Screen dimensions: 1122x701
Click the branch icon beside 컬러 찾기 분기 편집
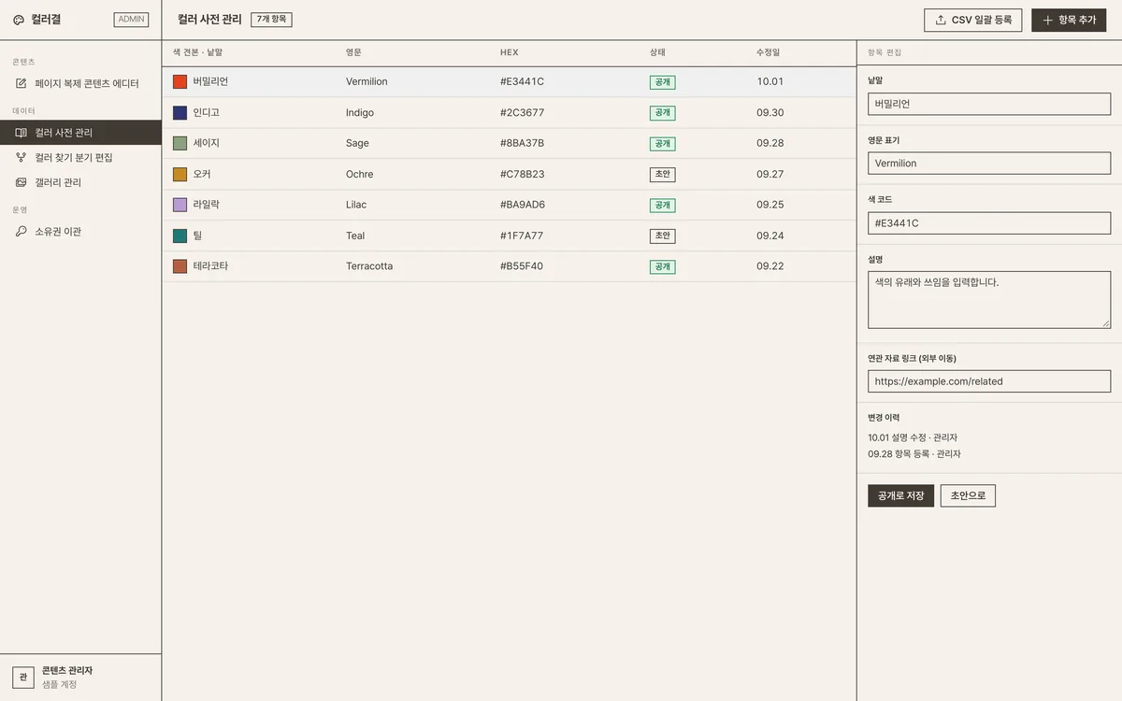pos(22,158)
